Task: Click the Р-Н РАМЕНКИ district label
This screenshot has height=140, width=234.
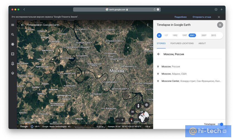Action: pos(96,94)
